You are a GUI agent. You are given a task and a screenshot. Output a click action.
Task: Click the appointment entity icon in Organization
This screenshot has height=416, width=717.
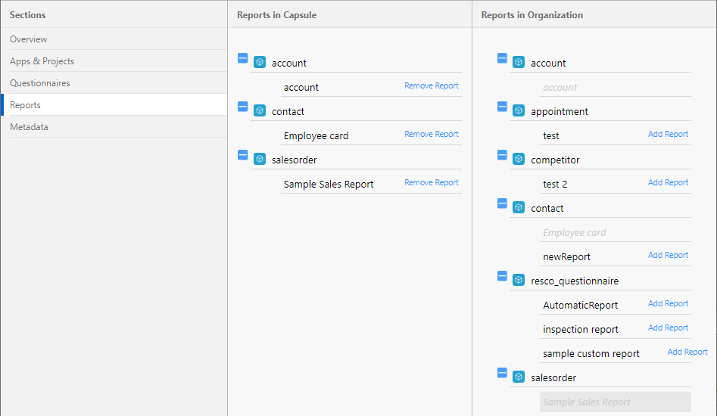pos(518,111)
